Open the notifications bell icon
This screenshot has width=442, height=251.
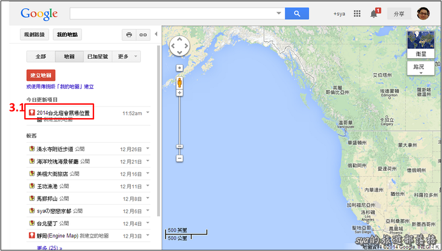374,14
